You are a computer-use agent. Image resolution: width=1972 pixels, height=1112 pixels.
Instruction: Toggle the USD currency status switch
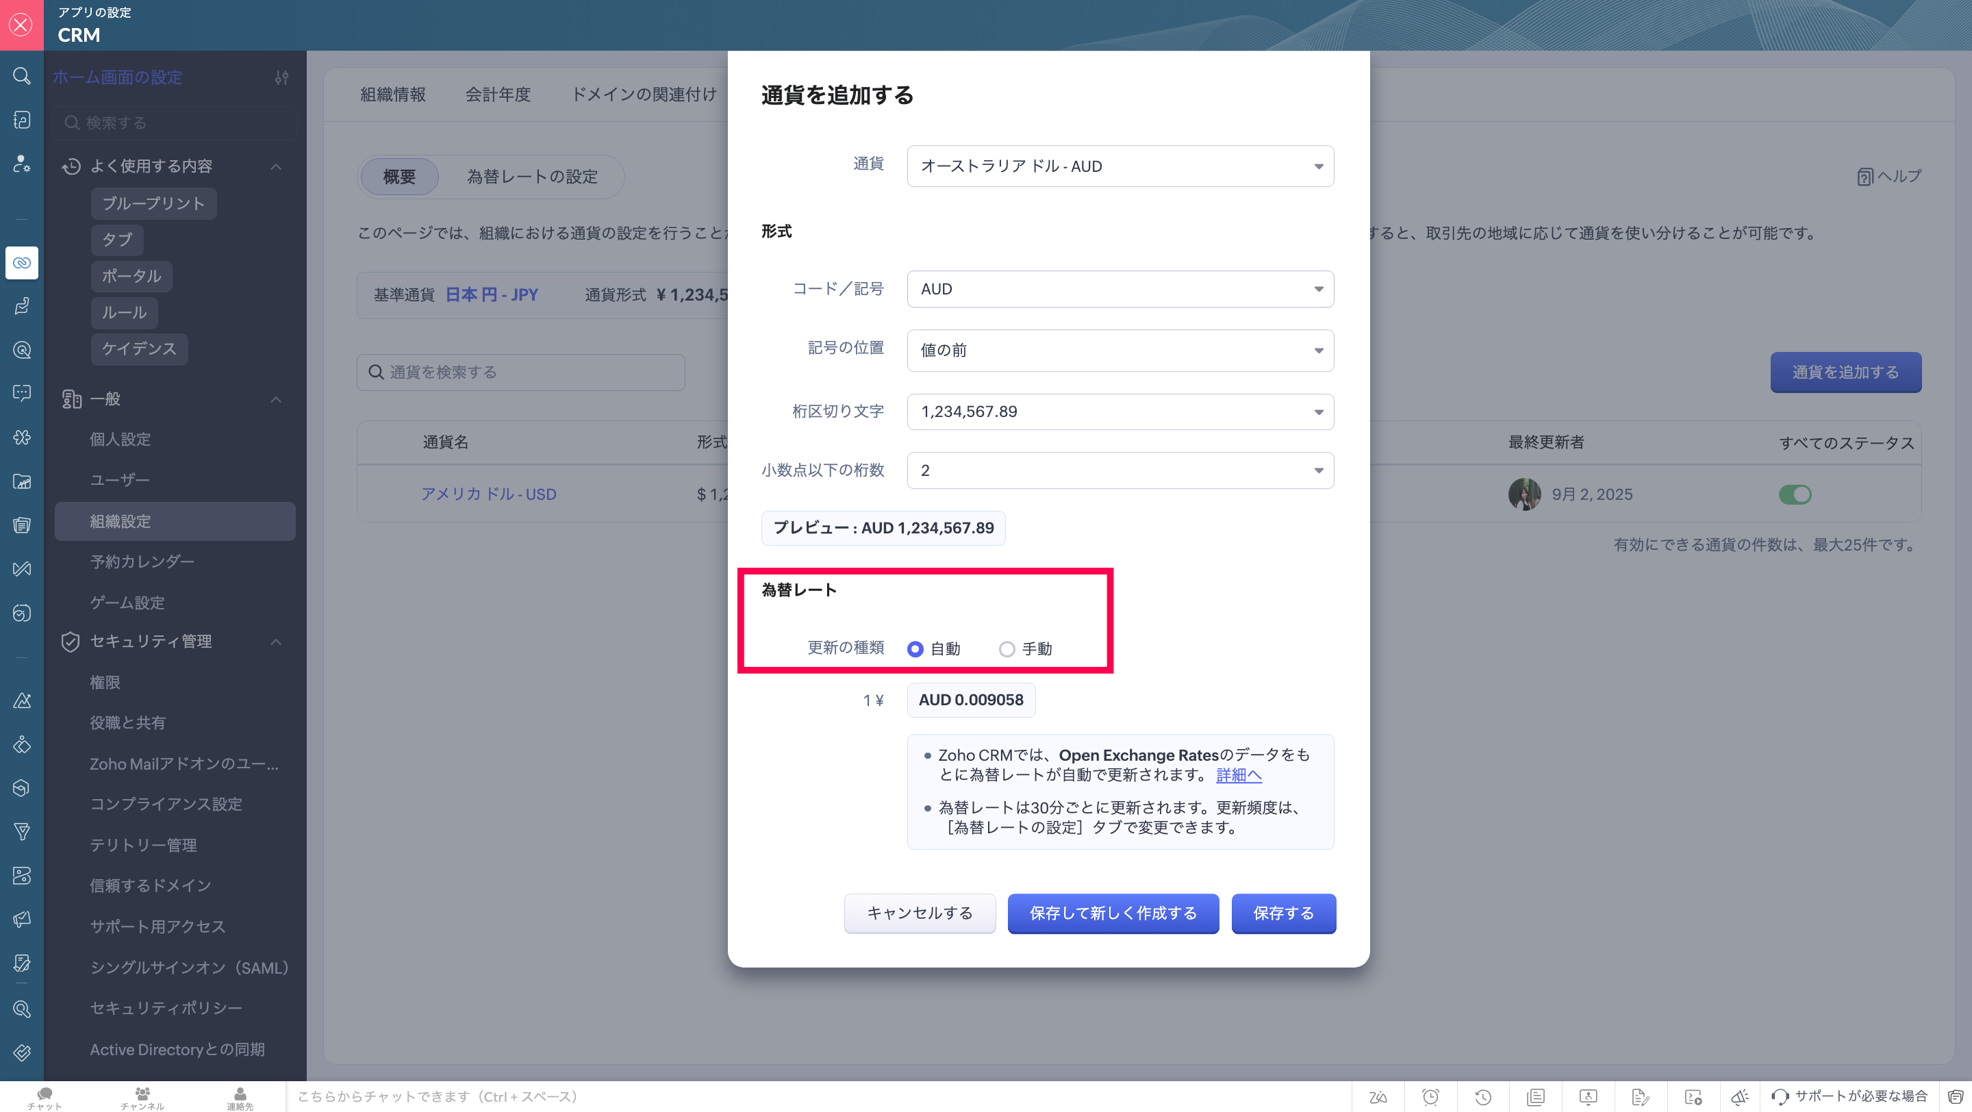click(1795, 494)
